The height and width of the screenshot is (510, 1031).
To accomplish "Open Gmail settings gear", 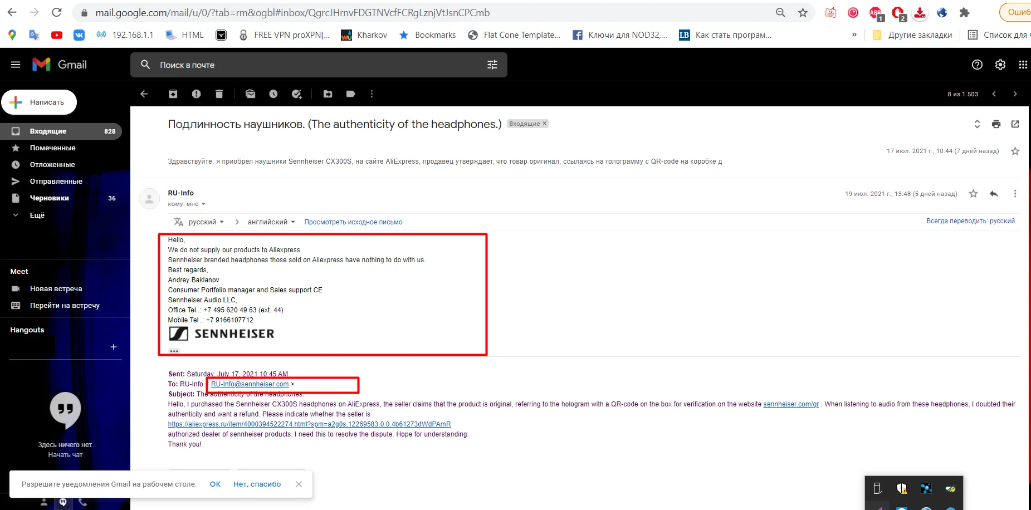I will tap(1000, 65).
